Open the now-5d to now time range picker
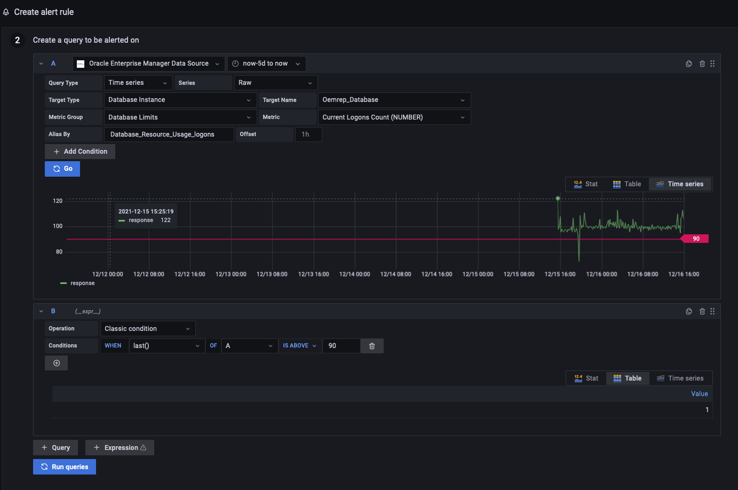Image resolution: width=738 pixels, height=490 pixels. (266, 64)
